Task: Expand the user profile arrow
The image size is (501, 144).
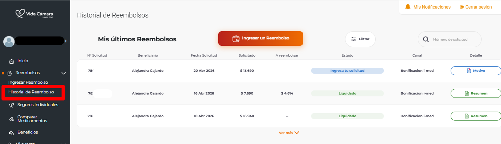Action: pyautogui.click(x=66, y=41)
